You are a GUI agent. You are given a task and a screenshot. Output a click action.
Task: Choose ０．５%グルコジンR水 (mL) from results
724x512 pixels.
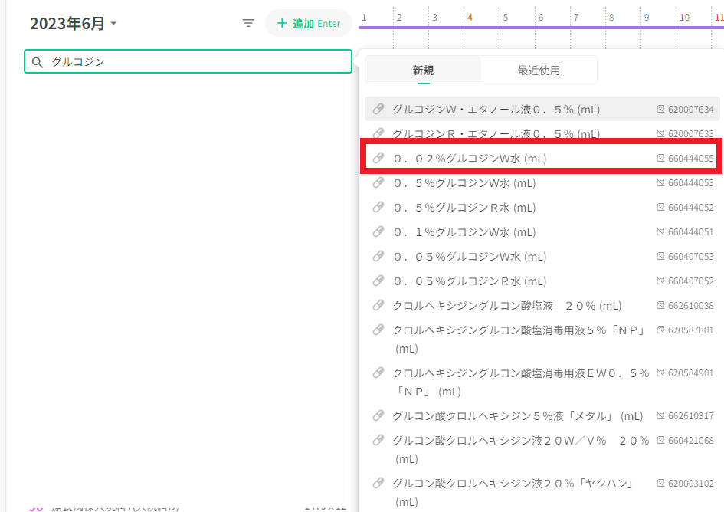(x=464, y=208)
